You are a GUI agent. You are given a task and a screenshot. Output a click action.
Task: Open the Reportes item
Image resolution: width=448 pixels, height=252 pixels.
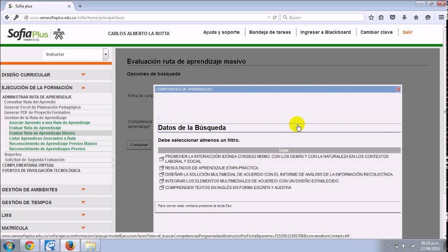pyautogui.click(x=13, y=154)
